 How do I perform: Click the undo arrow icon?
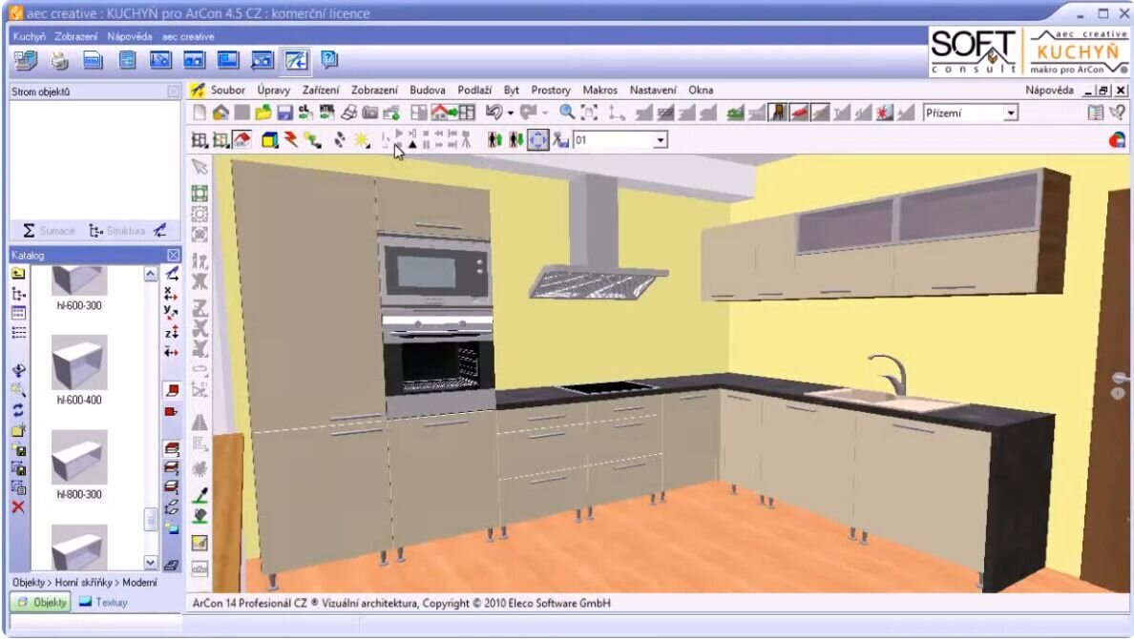[493, 113]
